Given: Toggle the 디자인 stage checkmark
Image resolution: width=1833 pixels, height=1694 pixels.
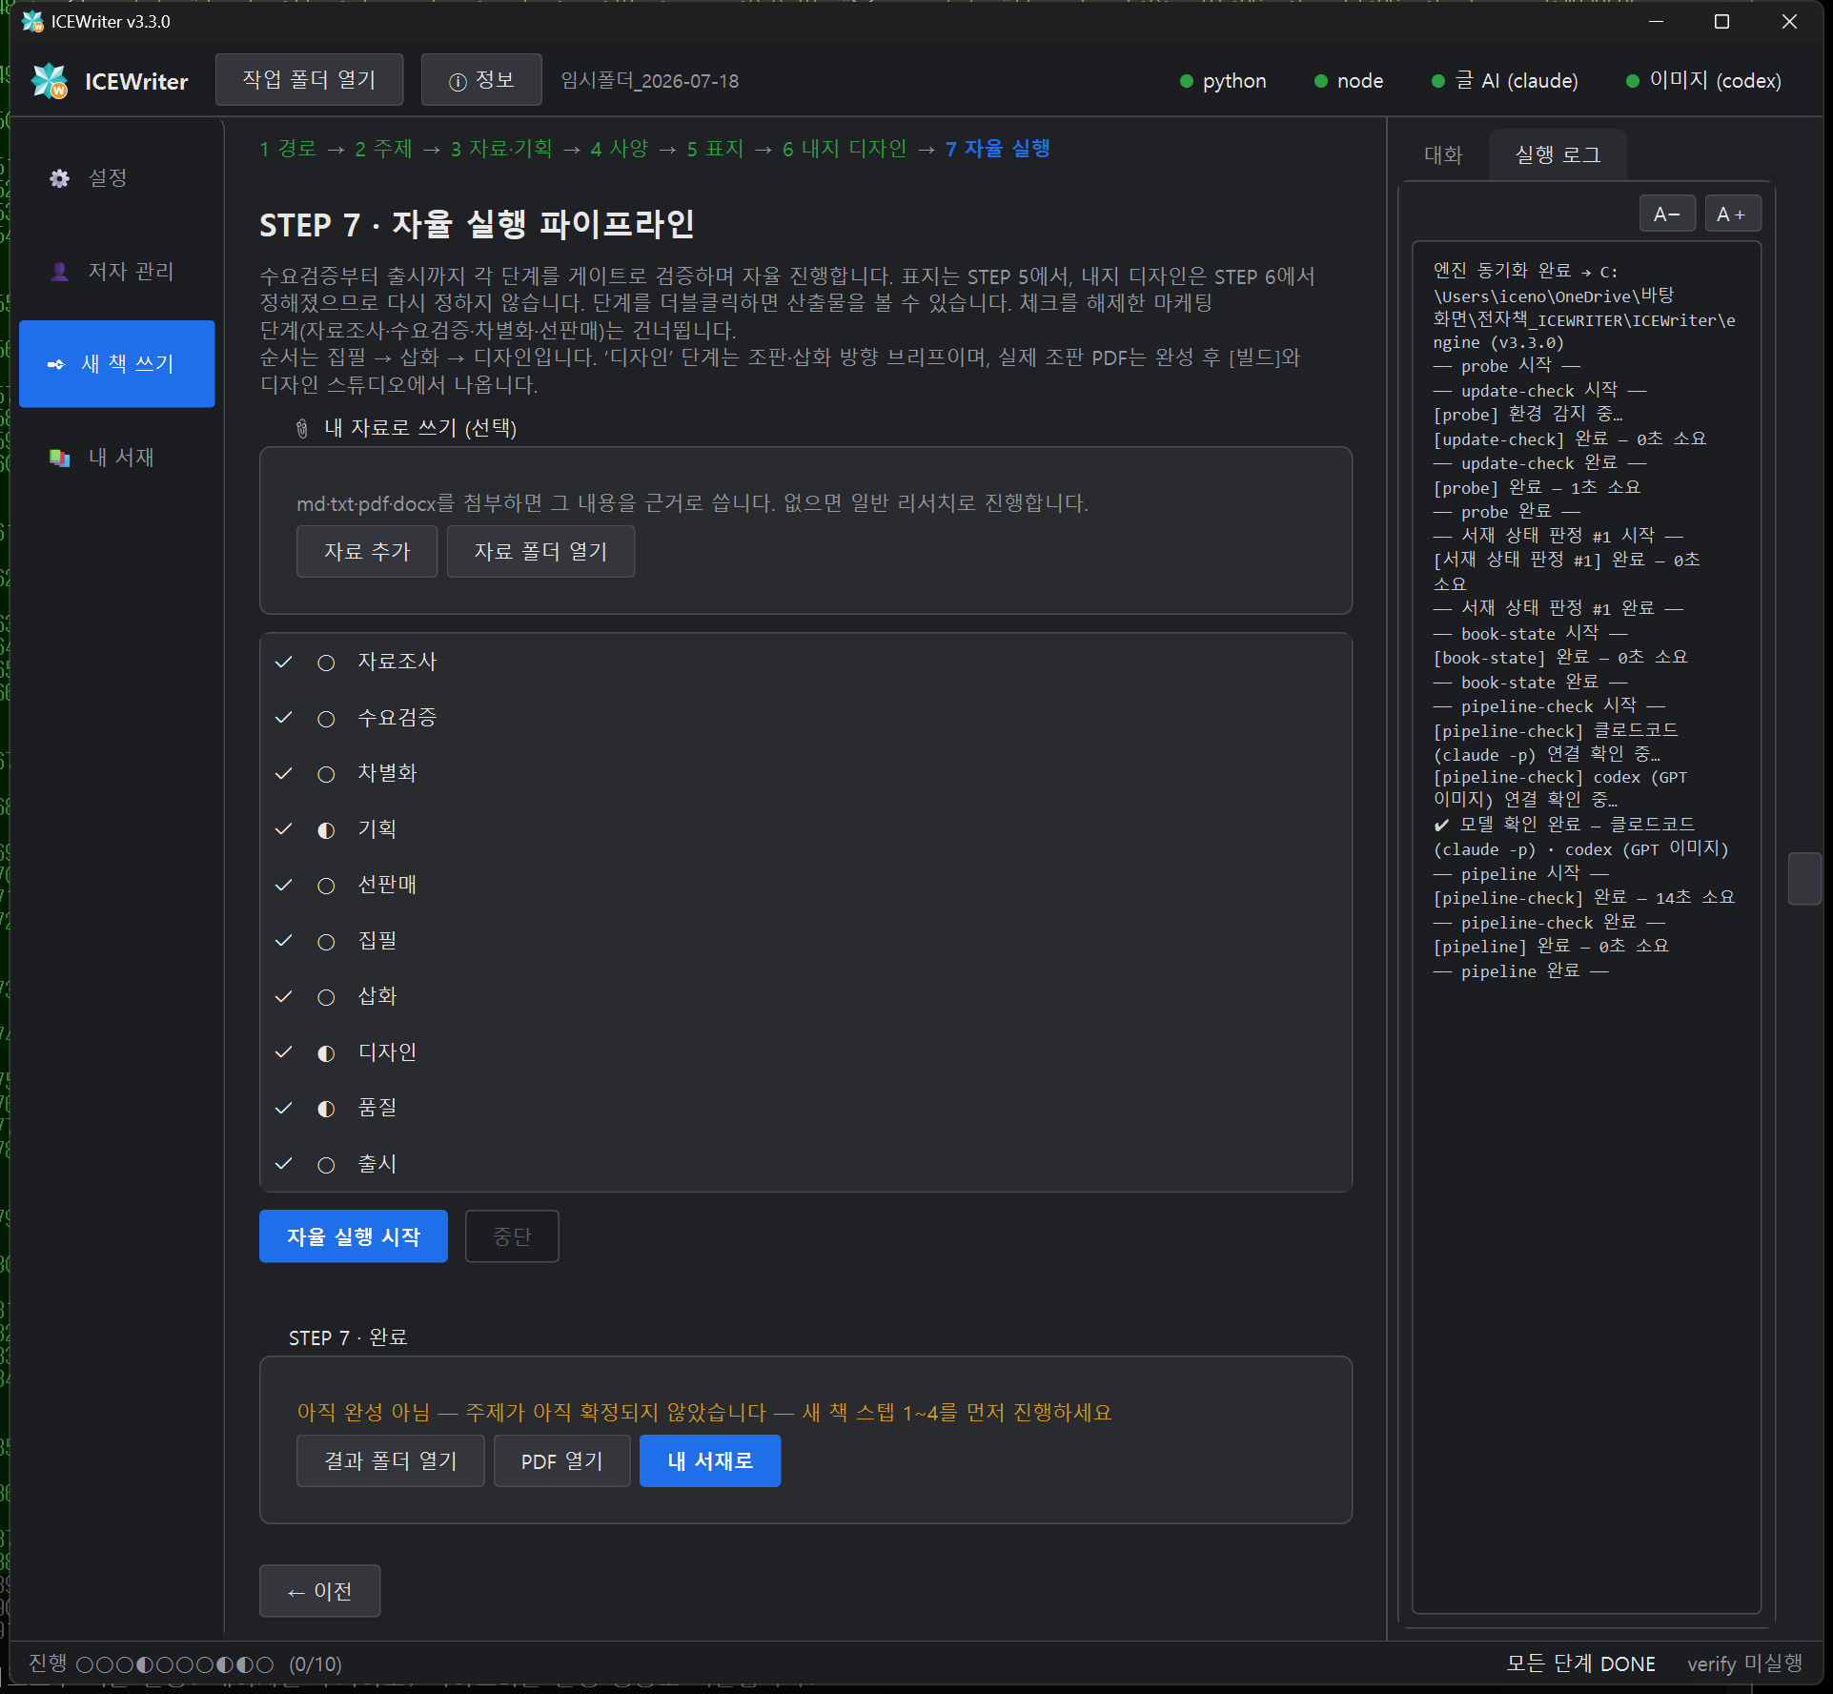Looking at the screenshot, I should pyautogui.click(x=283, y=1052).
